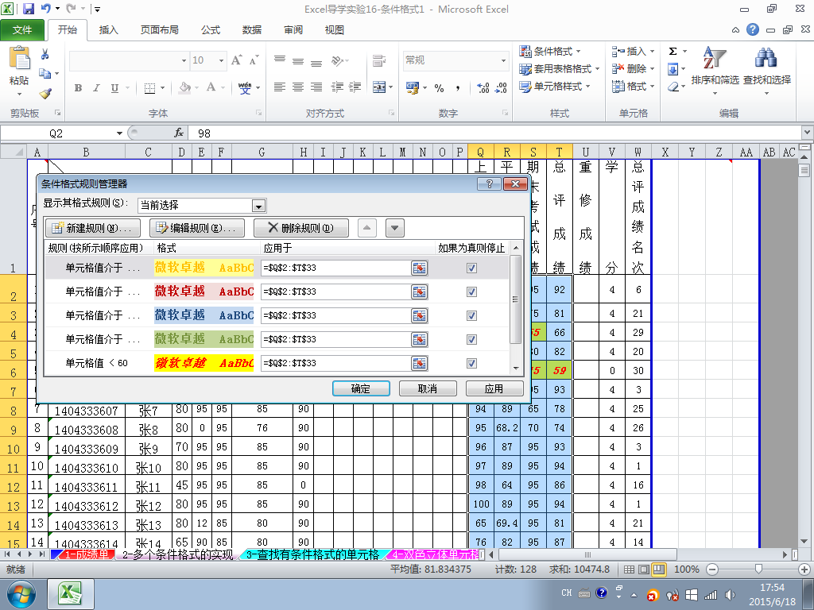Click the Applies To field of second rule
The image size is (814, 610).
pyautogui.click(x=336, y=291)
